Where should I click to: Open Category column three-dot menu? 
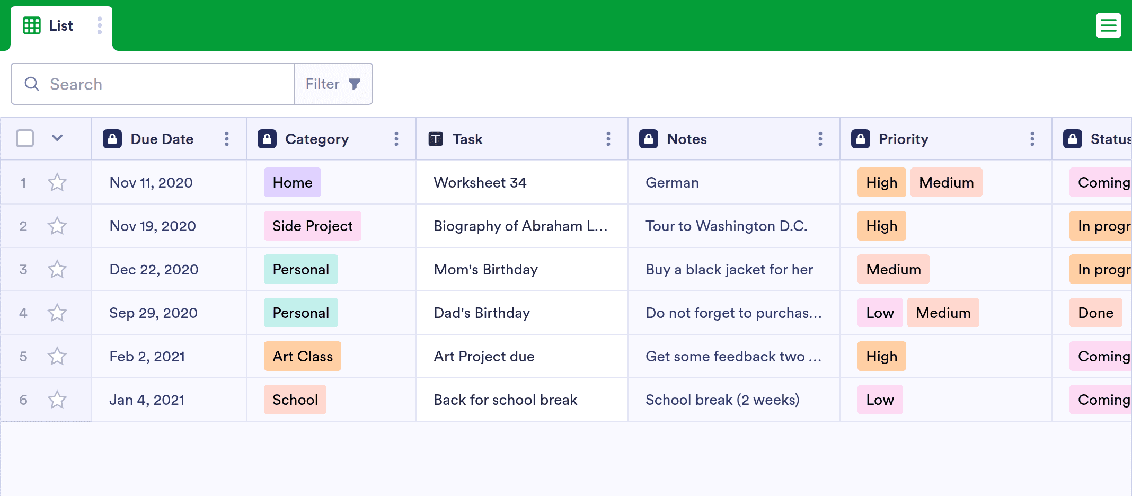[x=396, y=139]
